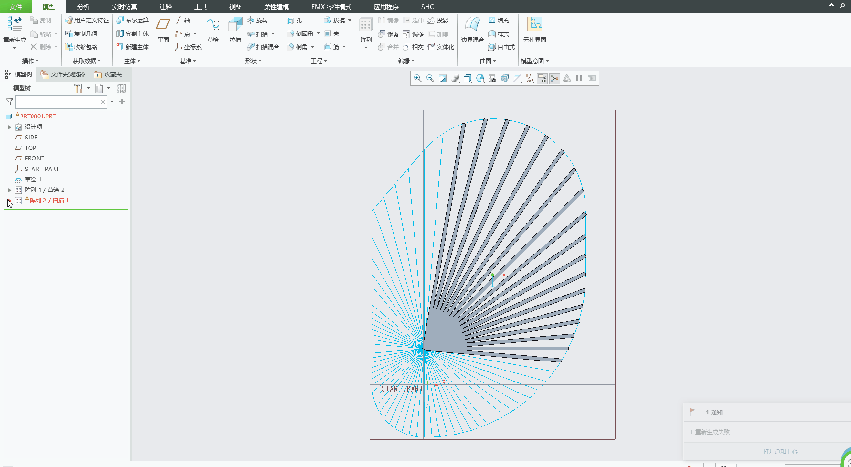Select 草绘 1 in the model tree

coord(33,180)
